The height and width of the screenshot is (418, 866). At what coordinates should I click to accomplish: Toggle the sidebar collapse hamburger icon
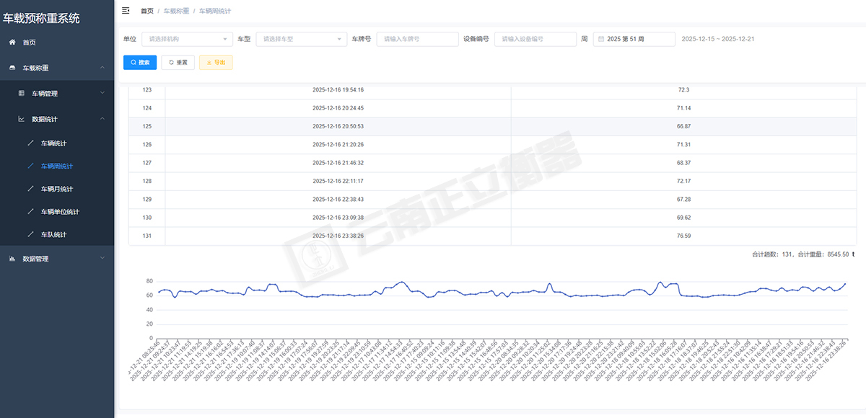(x=126, y=11)
